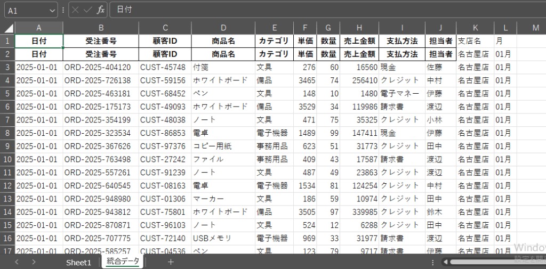Click the Name Box showing A1
Screen dimensions: 546x269
pos(27,10)
